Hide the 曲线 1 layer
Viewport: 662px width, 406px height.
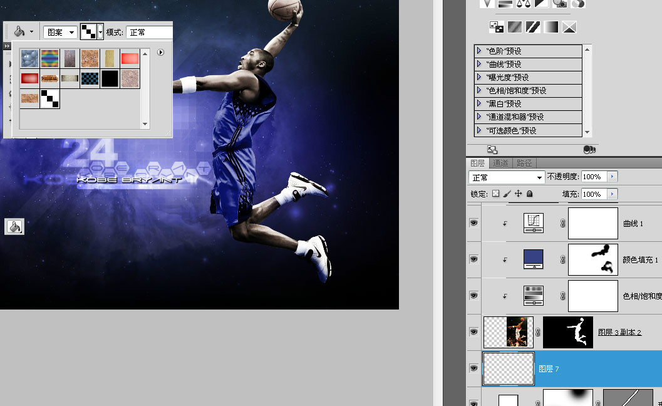point(473,222)
